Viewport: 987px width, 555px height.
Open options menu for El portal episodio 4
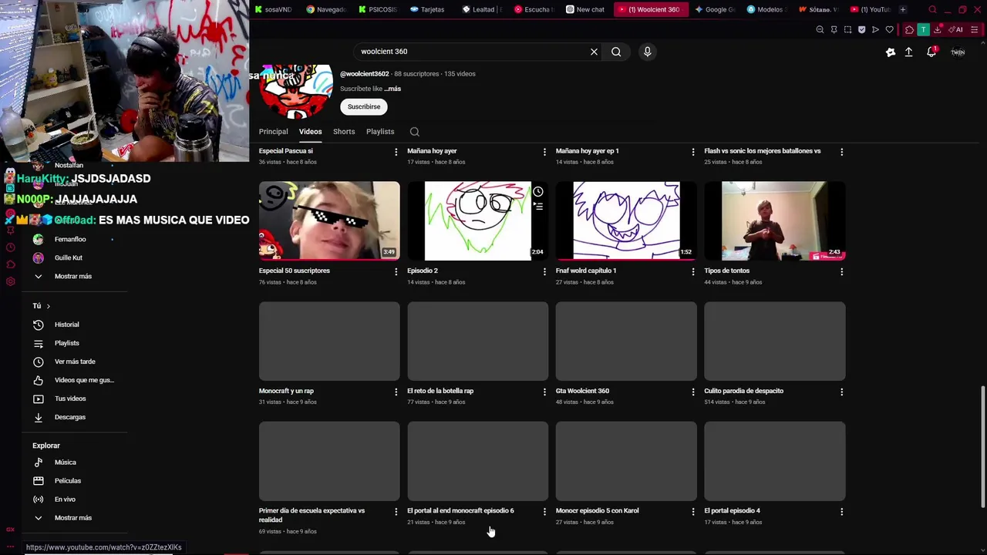(841, 511)
